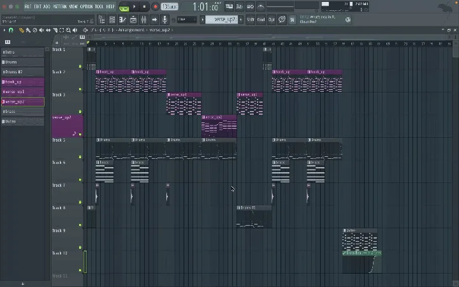
Task: Open the Channel rack view icon
Action: coord(112,20)
